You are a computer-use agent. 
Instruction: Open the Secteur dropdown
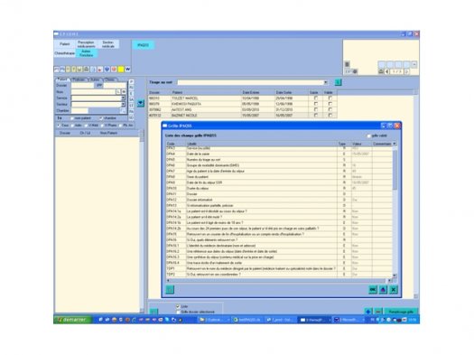pos(123,104)
